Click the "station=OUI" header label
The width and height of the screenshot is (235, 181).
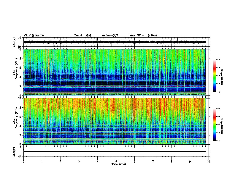pos(110,35)
